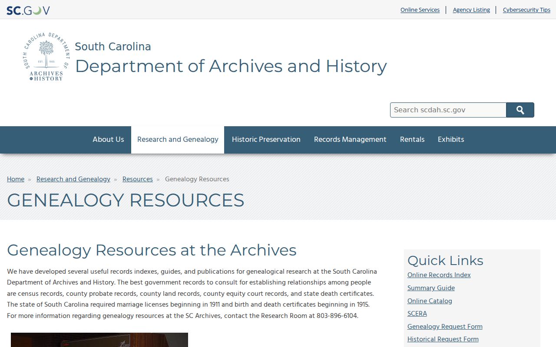The image size is (556, 347).
Task: Click the Research Room phone number 803-896-6104
Action: coord(337,316)
